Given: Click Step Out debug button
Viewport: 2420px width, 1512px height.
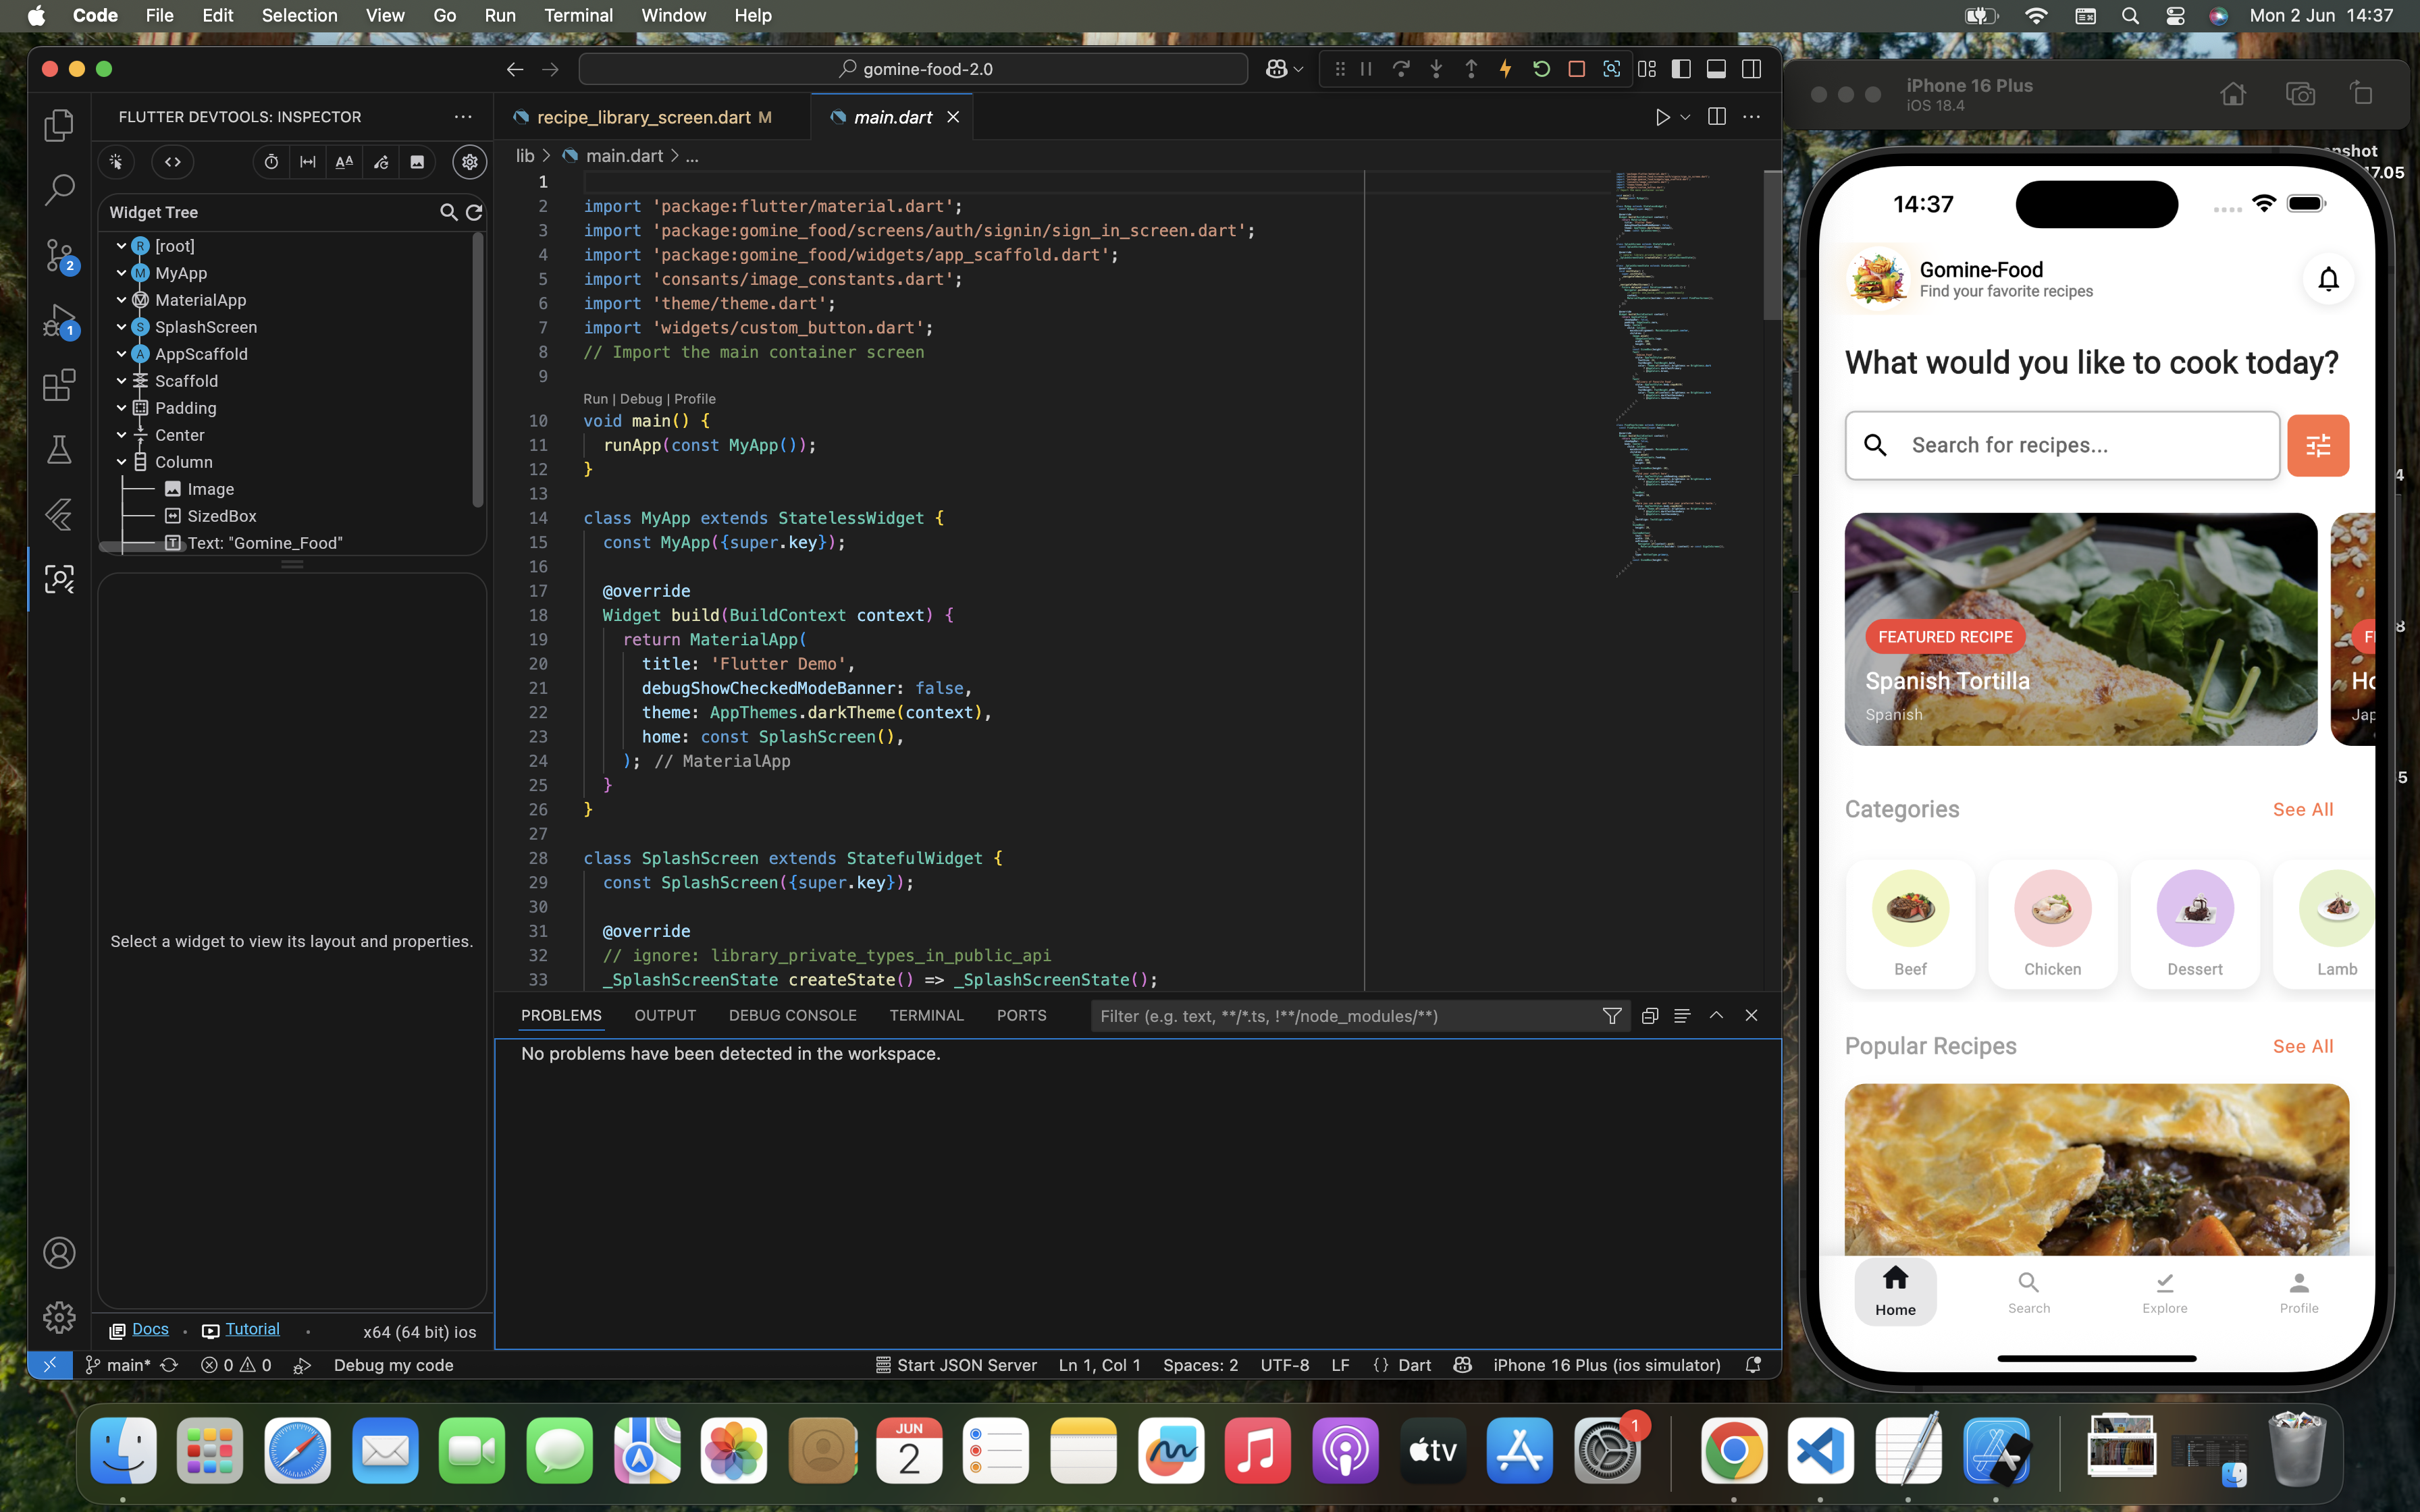Looking at the screenshot, I should click(1471, 69).
